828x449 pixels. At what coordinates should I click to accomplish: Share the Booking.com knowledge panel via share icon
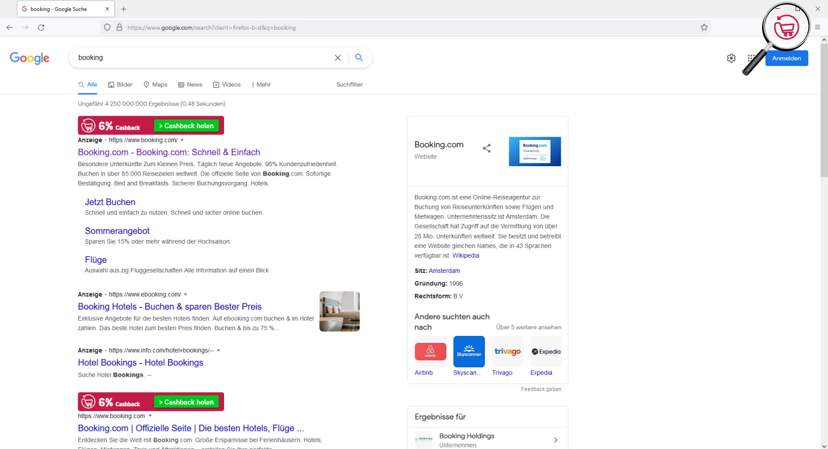point(487,148)
